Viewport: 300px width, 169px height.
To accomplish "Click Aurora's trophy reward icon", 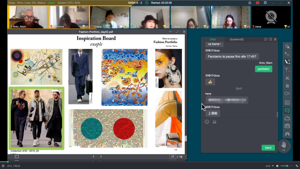I will pyautogui.click(x=245, y=27).
